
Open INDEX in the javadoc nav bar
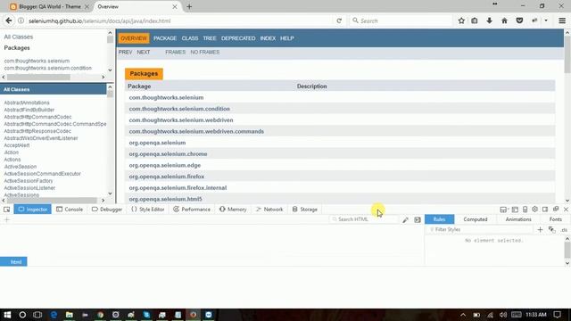coord(268,38)
